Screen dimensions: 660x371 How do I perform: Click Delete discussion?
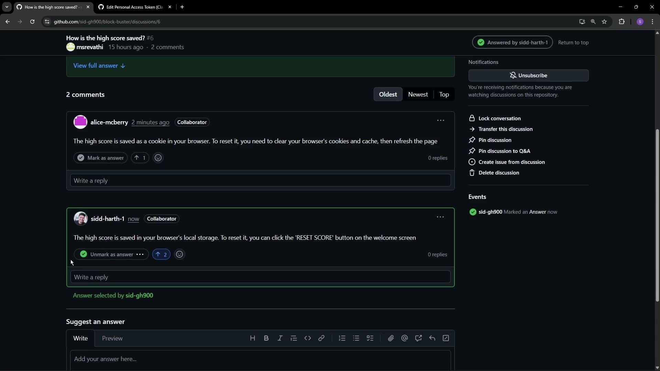tap(494, 173)
